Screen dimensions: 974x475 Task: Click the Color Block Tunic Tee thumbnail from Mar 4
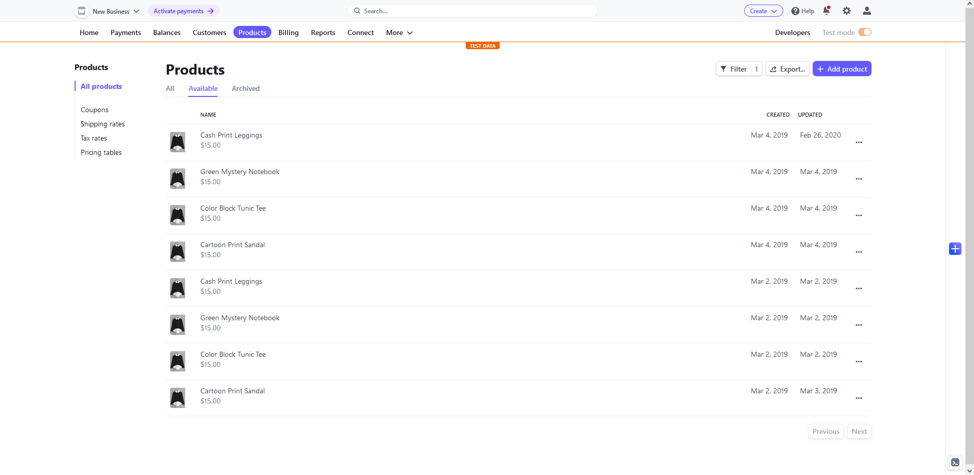[178, 215]
